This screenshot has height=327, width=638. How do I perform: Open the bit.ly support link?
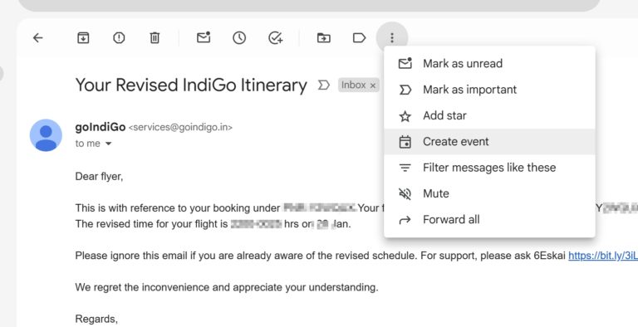point(603,256)
